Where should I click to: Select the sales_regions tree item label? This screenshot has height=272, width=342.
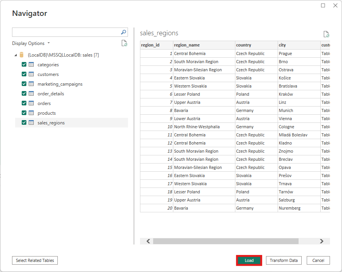point(51,123)
